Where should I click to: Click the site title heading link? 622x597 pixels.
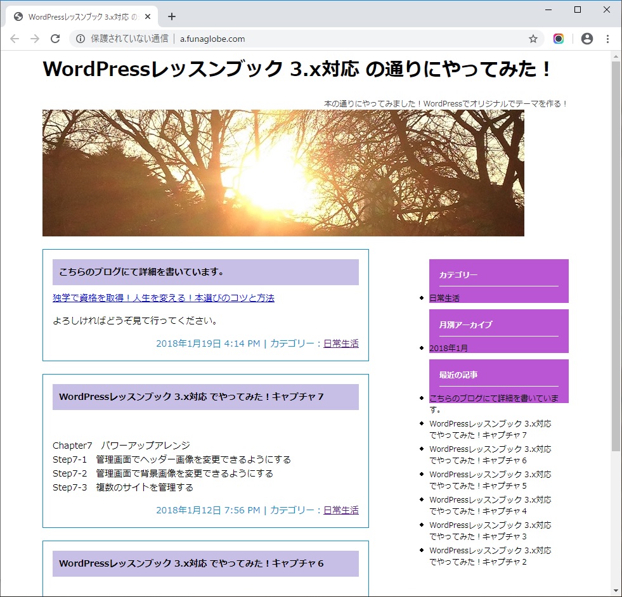tap(296, 69)
